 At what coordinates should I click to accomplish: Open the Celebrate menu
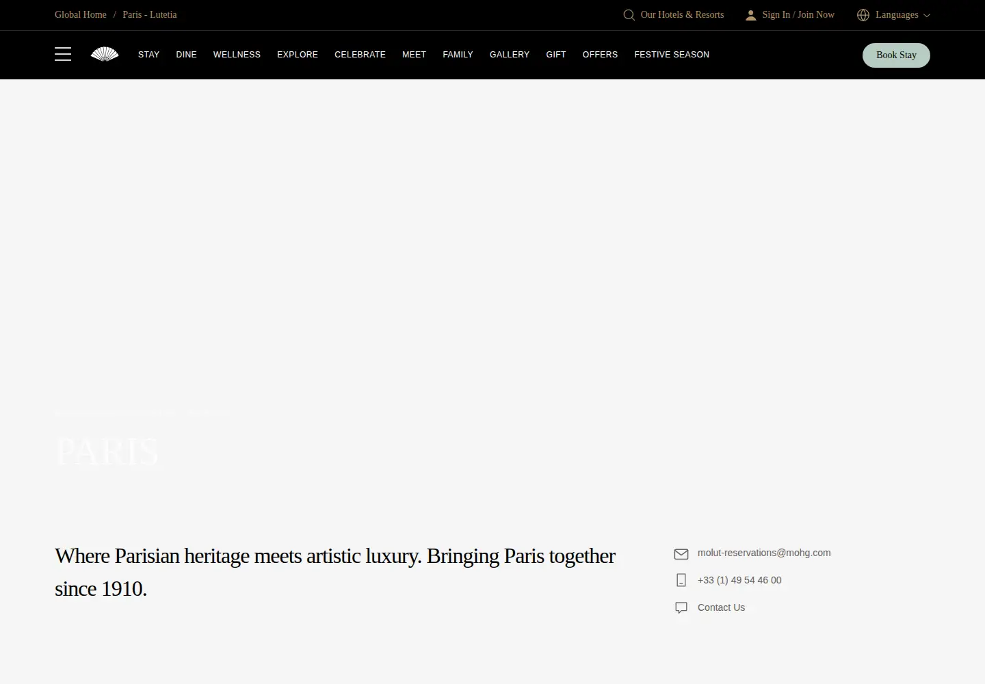360,55
